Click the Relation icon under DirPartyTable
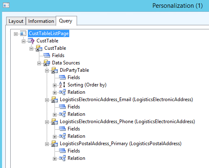The height and width of the screenshot is (168, 209). (x=62, y=92)
